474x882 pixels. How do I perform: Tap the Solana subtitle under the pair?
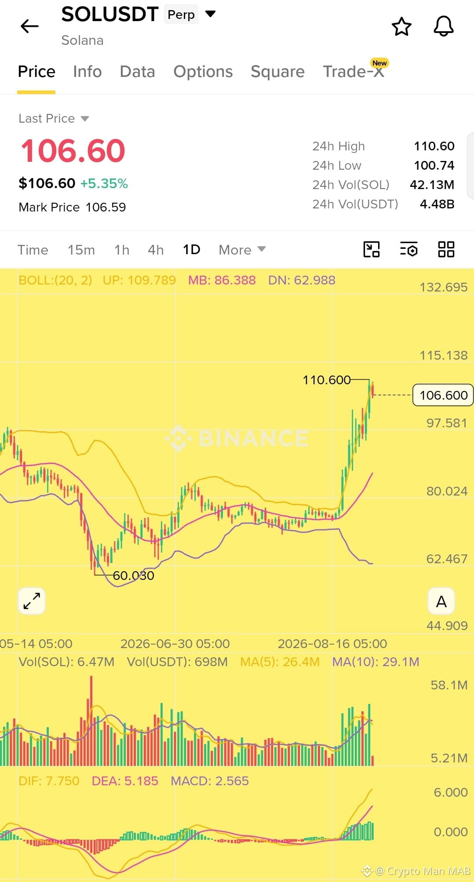point(82,40)
